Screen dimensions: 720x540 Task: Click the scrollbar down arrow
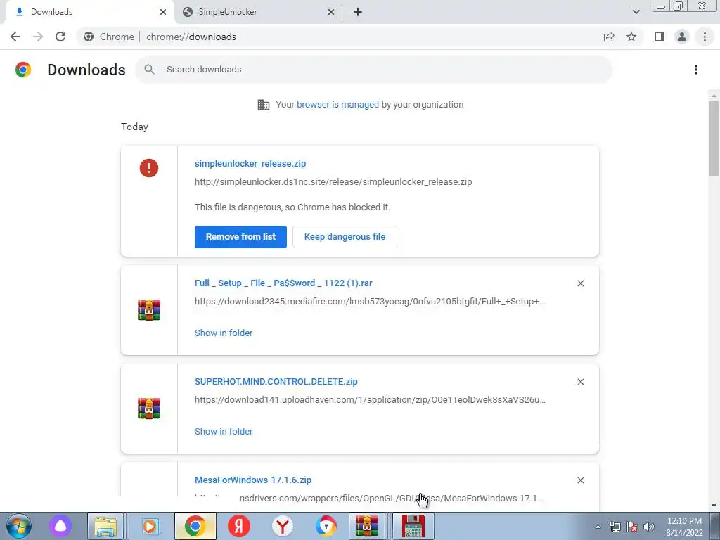(x=714, y=506)
